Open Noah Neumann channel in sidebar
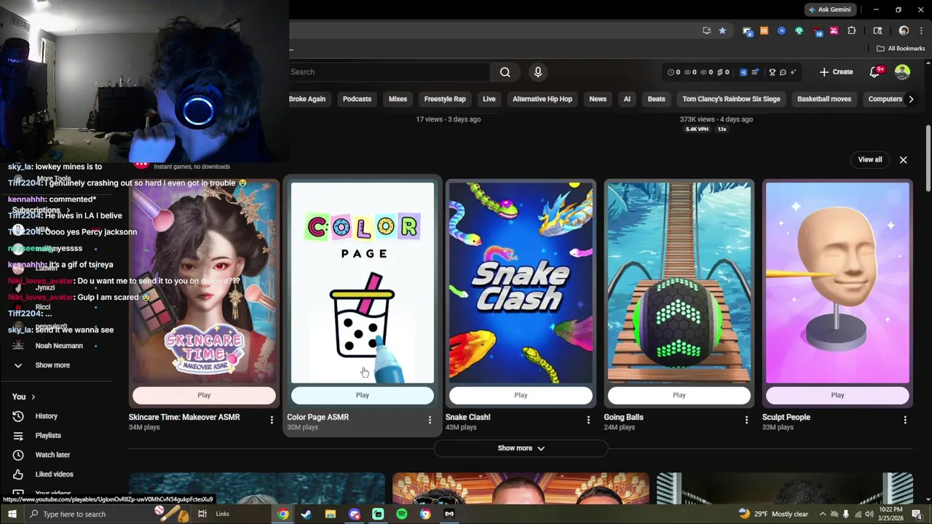The height and width of the screenshot is (524, 932). tap(59, 346)
